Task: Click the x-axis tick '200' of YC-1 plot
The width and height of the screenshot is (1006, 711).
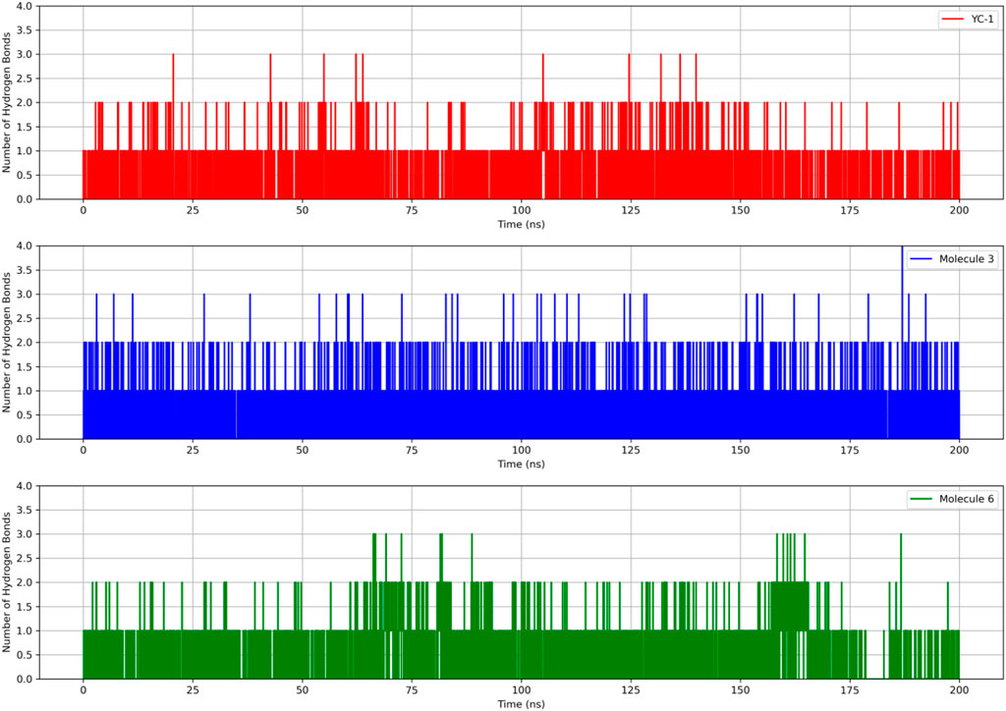Action: [x=960, y=210]
